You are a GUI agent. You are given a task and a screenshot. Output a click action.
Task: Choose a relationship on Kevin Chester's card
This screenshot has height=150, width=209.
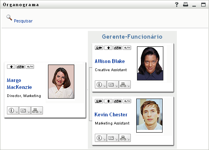coord(118,101)
